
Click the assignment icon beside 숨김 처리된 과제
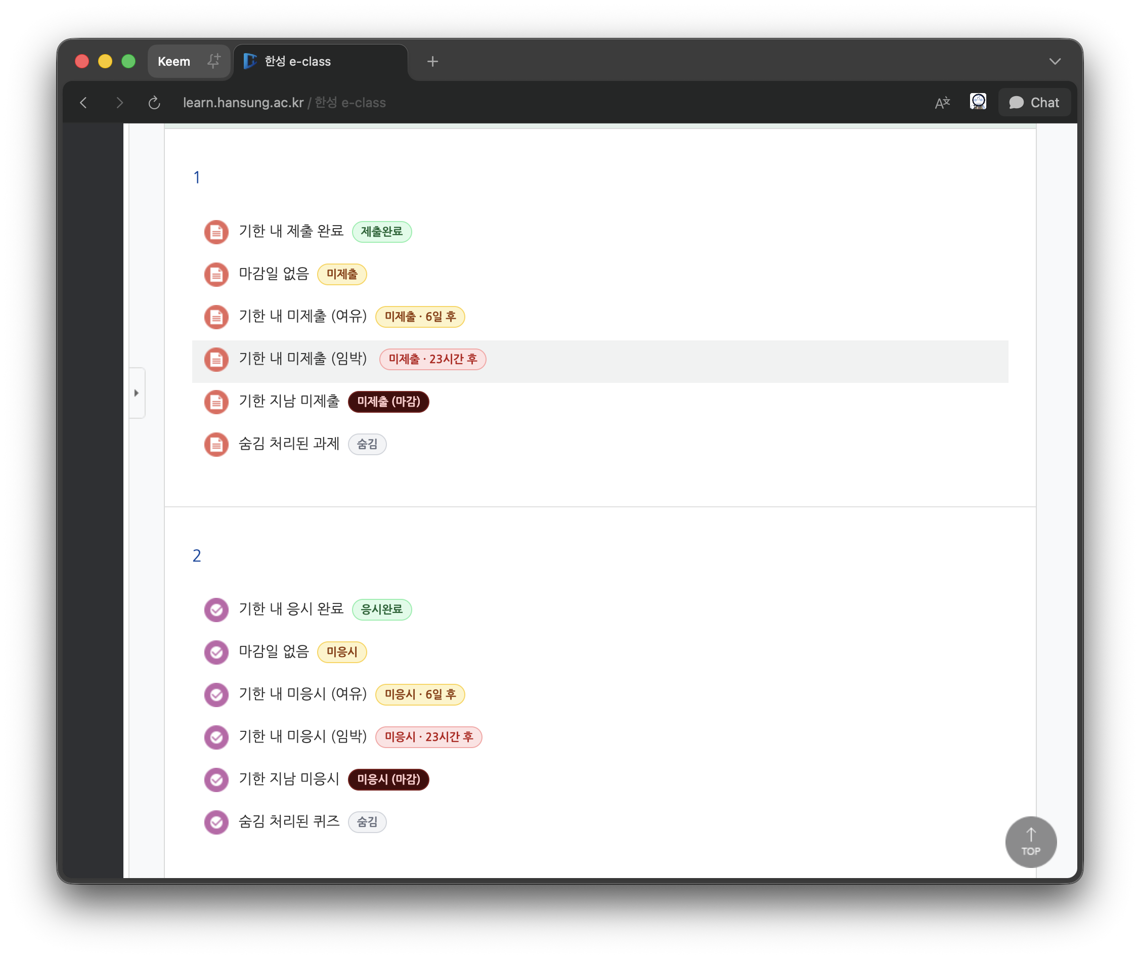coord(216,444)
